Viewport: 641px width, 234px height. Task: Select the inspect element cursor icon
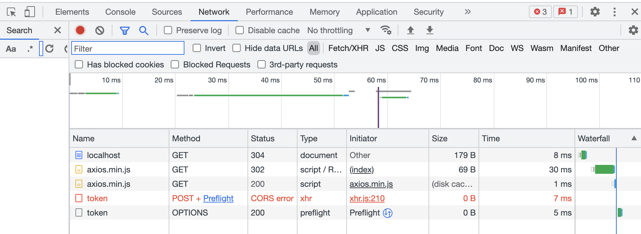[x=11, y=12]
